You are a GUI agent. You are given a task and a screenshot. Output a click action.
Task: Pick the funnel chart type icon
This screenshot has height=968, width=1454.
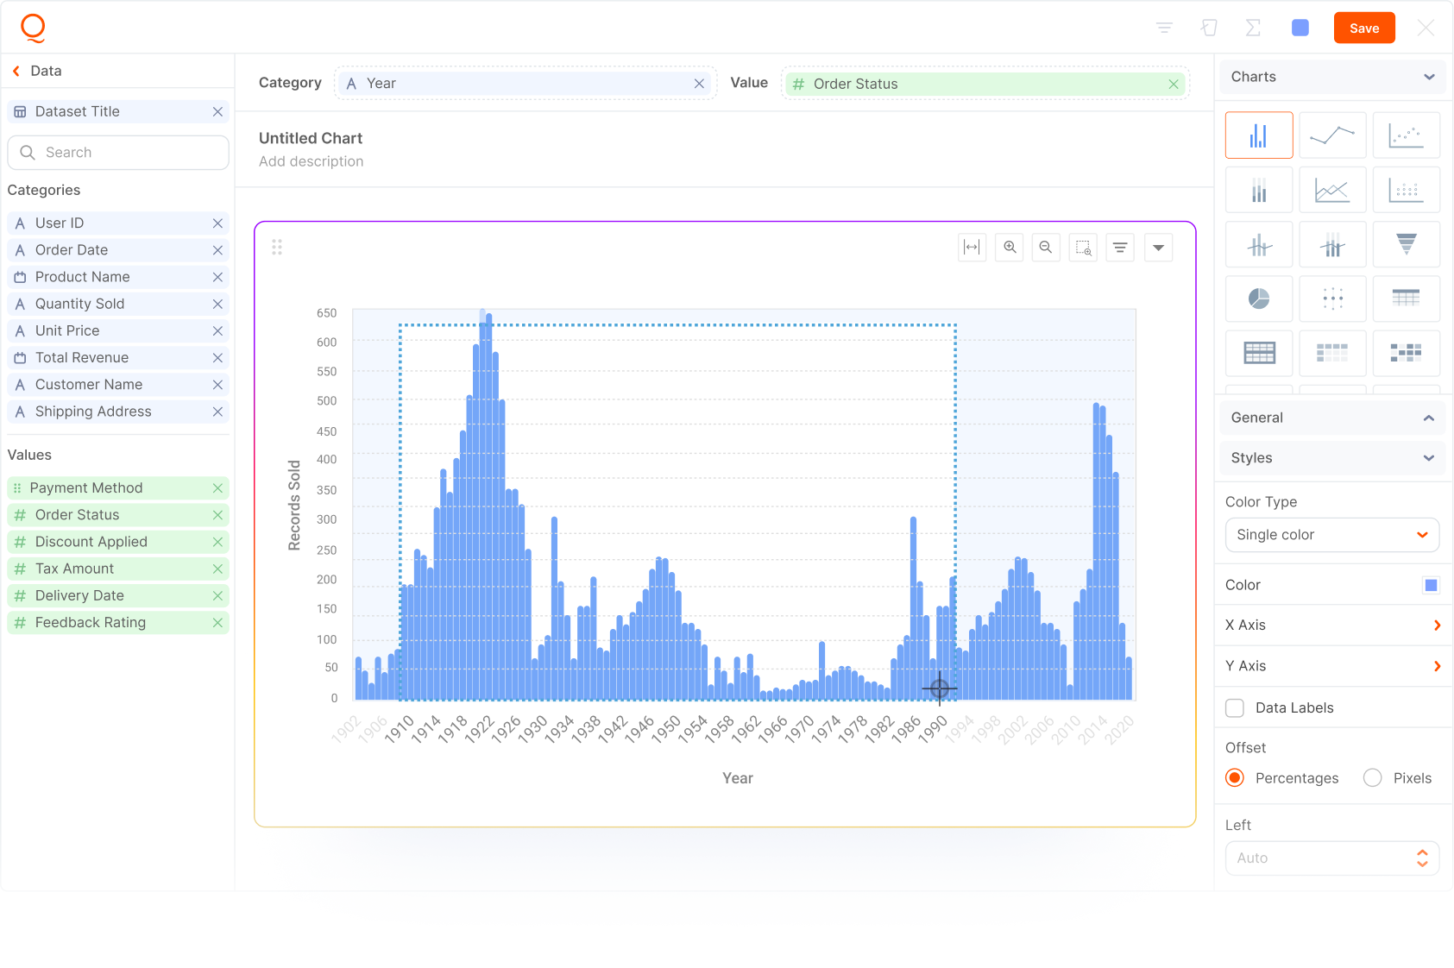coord(1406,244)
